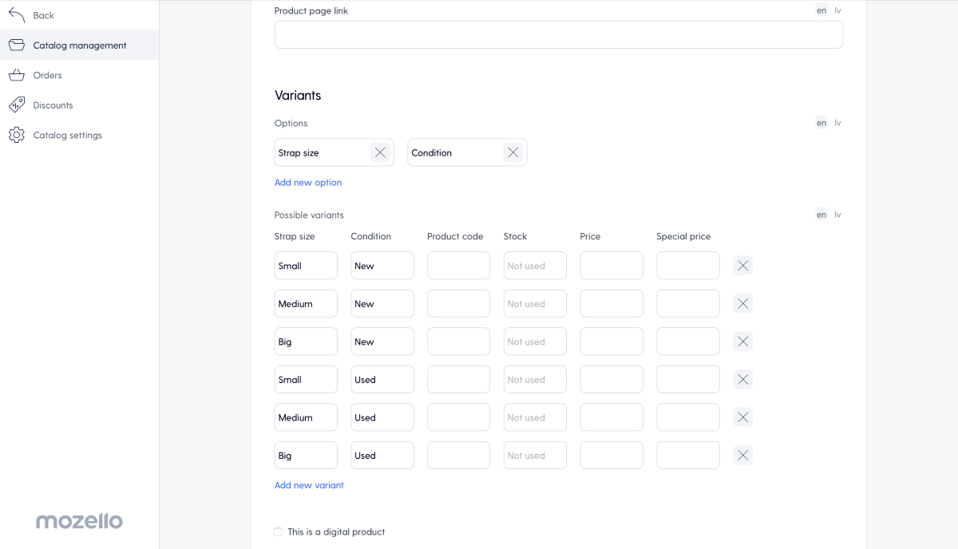Edit the Medium strap size in Used row

[306, 417]
